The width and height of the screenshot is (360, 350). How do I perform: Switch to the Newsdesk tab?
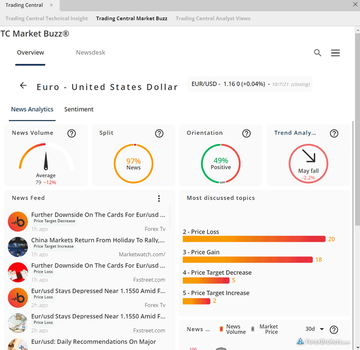click(91, 52)
